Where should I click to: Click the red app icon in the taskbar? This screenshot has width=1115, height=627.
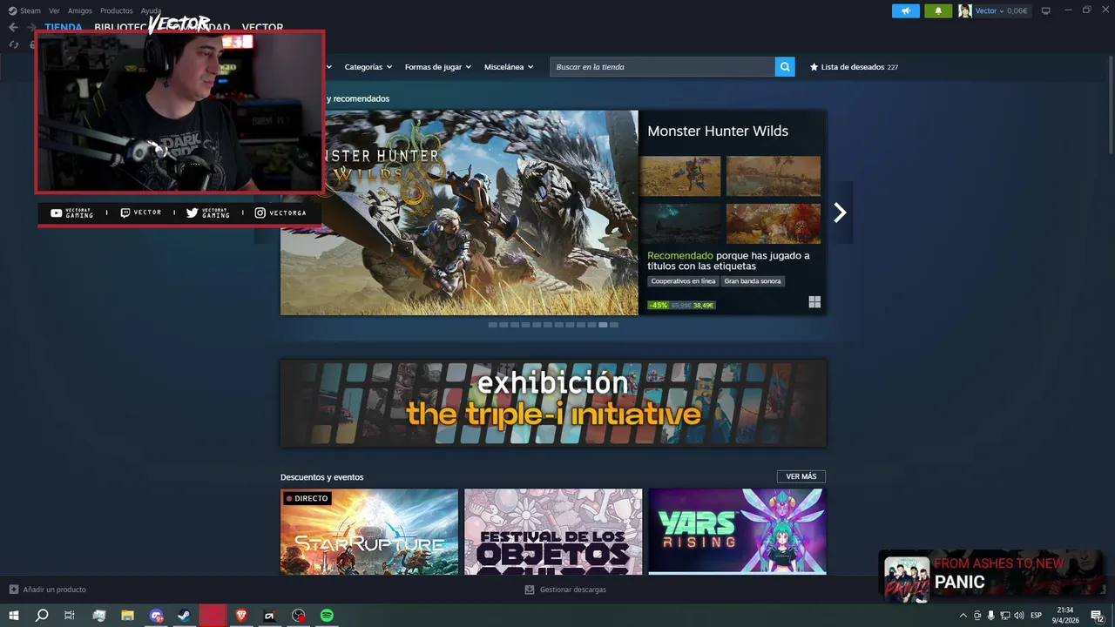coord(213,616)
